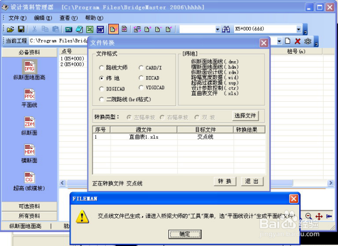Image resolution: width=338 pixels, height=246 pixels.
Task: Click the 必备资料 sidebar tab
Action: (x=29, y=52)
